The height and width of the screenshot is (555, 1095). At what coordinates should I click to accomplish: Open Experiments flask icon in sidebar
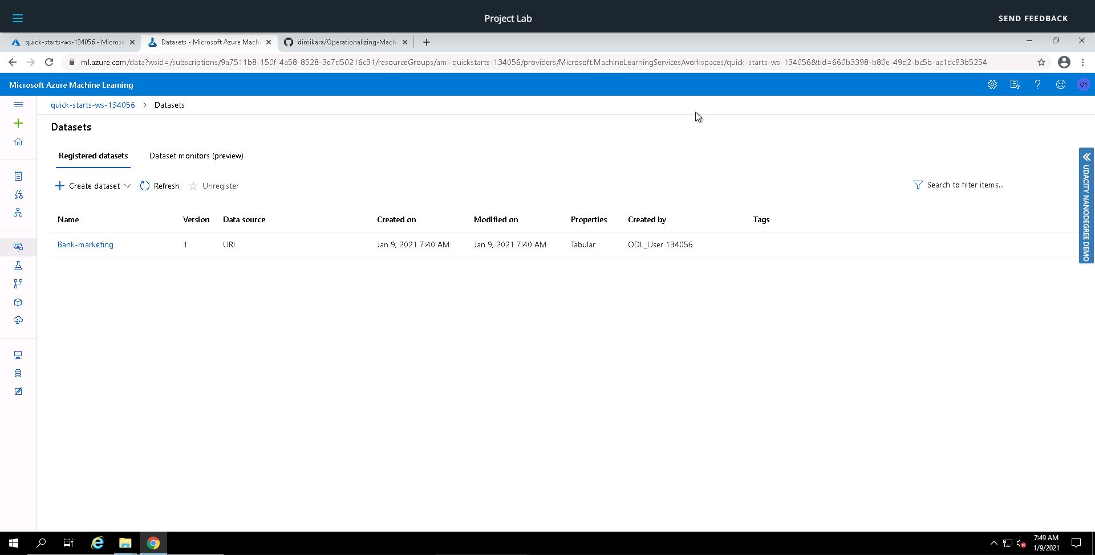click(x=18, y=266)
